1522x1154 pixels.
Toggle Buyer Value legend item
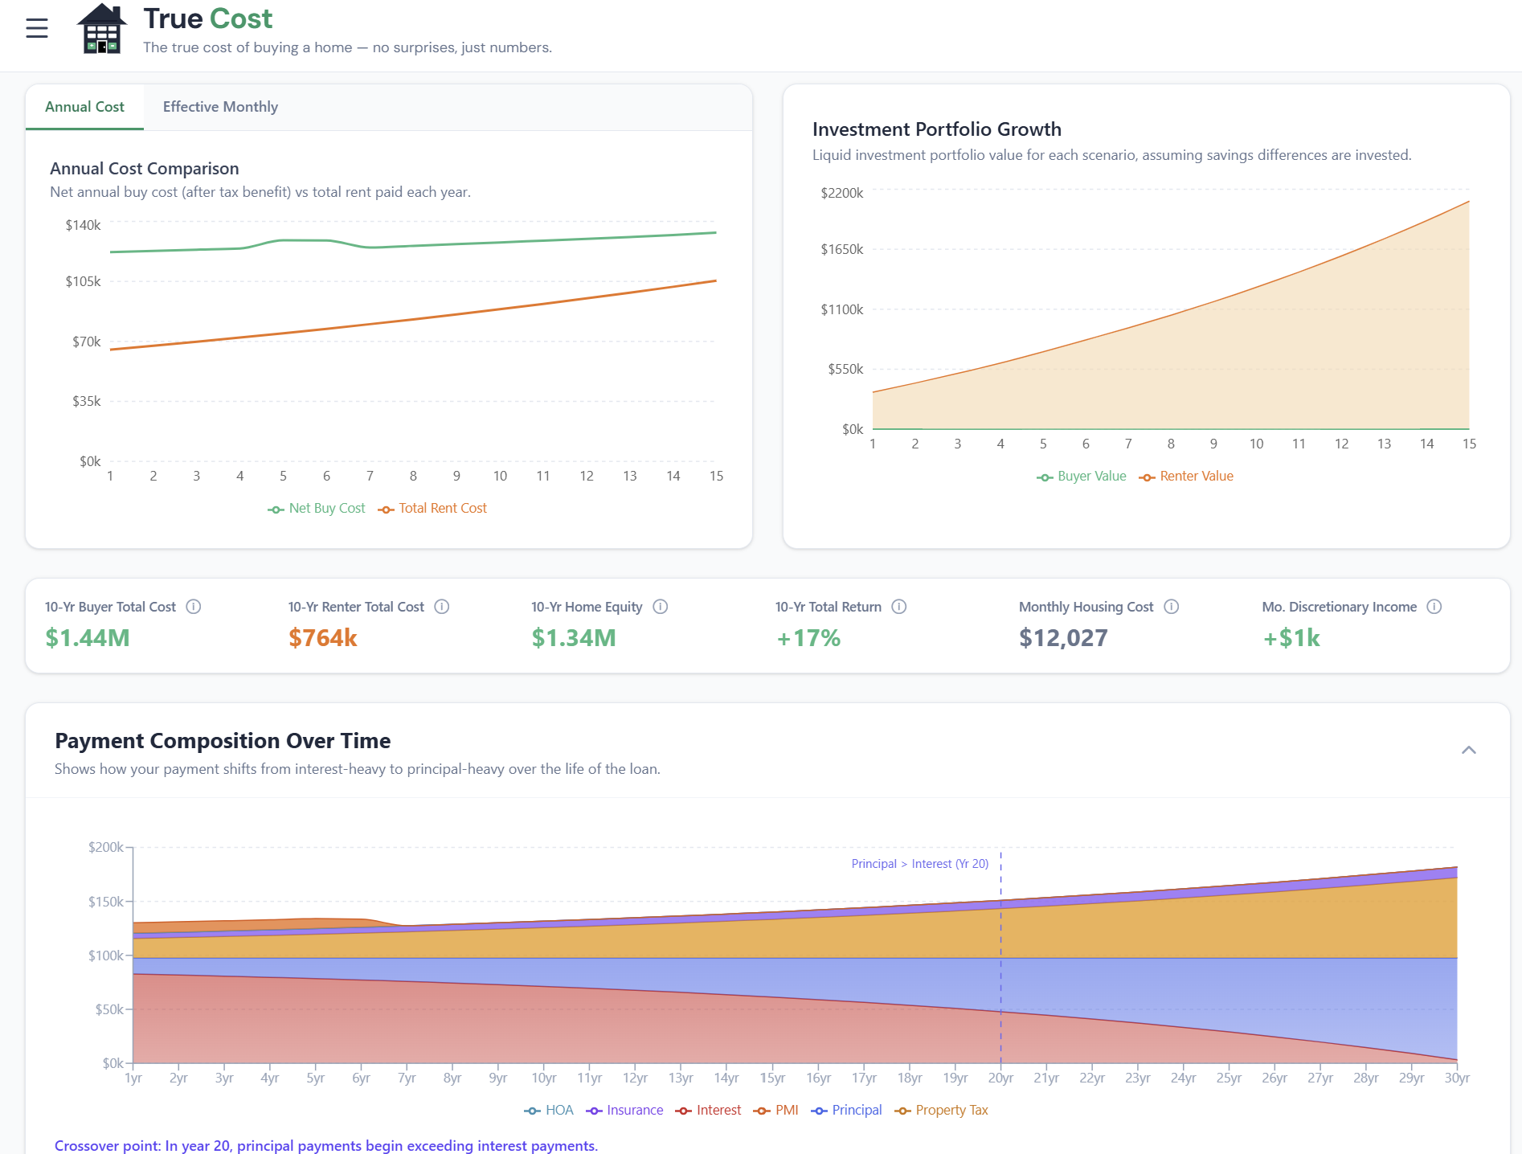click(x=1082, y=477)
